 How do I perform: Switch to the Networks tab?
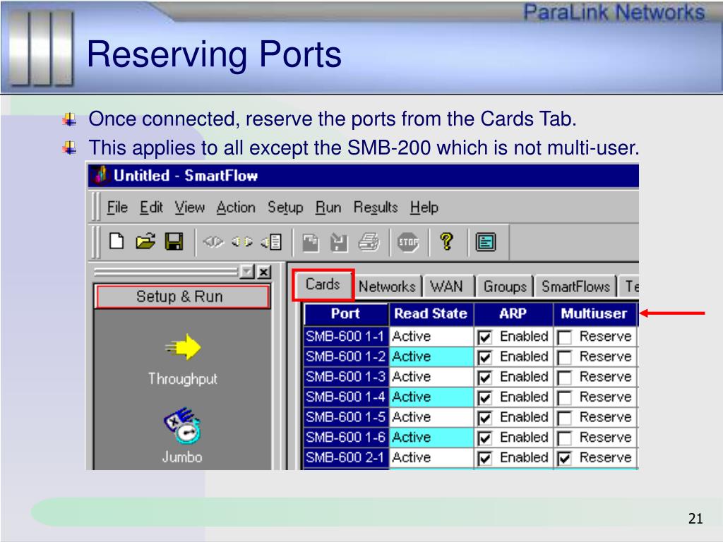pyautogui.click(x=388, y=287)
